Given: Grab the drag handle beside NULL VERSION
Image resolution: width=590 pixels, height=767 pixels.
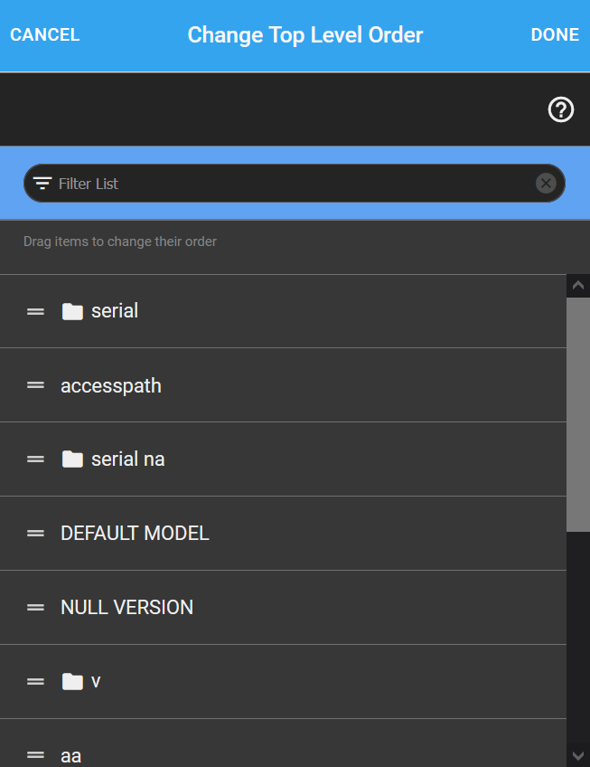Looking at the screenshot, I should tap(36, 608).
